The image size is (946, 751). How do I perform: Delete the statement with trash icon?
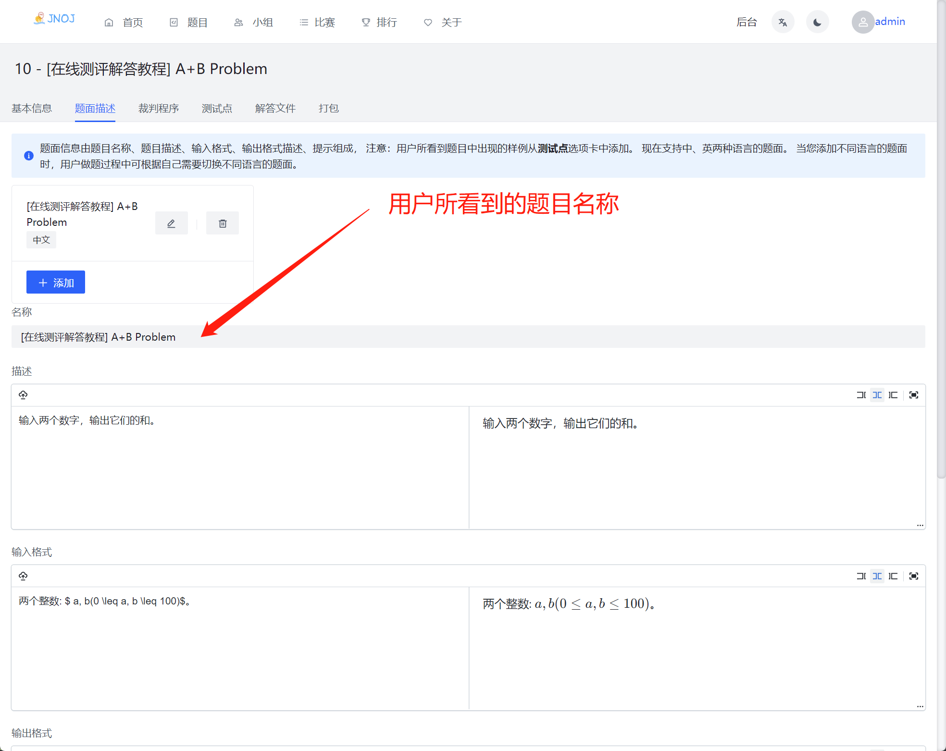point(223,223)
